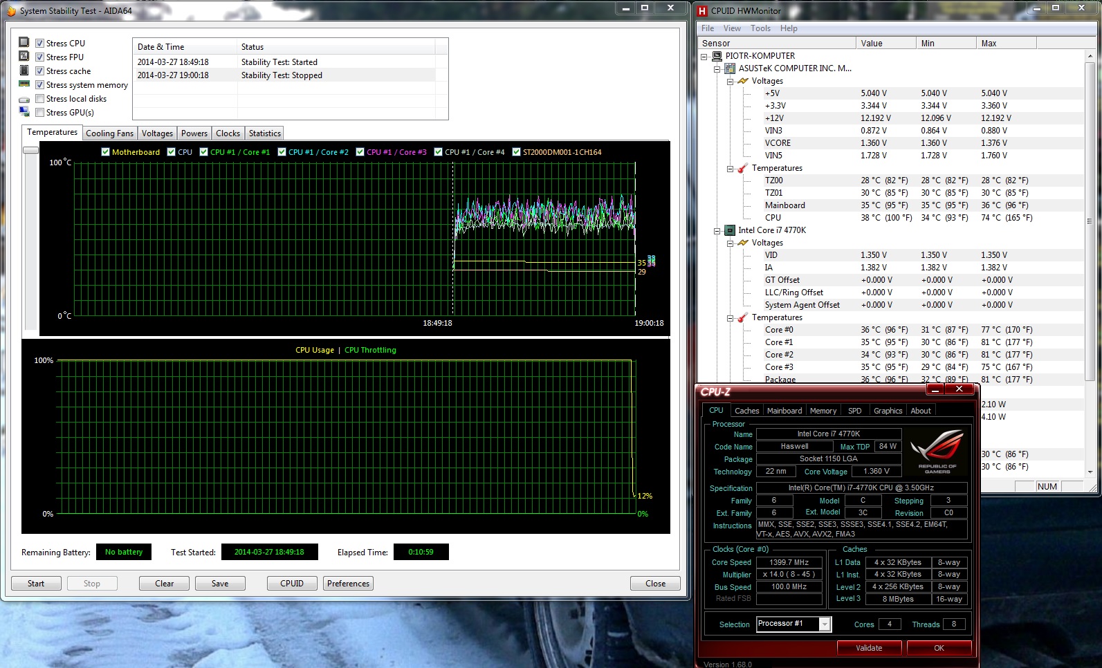The width and height of the screenshot is (1102, 668).
Task: Uncheck the Stress FPU checkbox
Action: (x=40, y=57)
